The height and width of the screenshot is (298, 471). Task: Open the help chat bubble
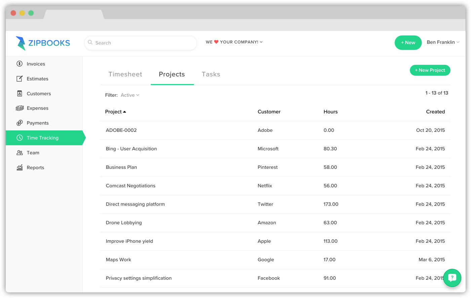tap(452, 278)
